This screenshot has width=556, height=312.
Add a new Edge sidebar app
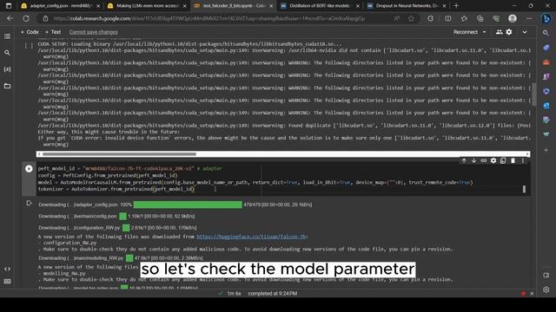[546, 150]
